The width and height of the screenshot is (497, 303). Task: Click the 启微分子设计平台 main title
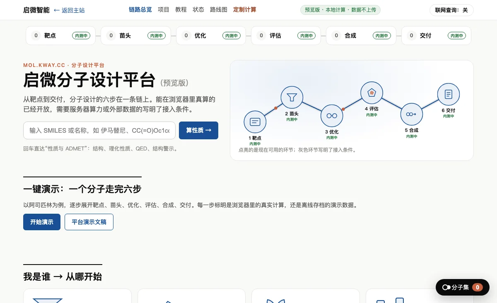[89, 80]
